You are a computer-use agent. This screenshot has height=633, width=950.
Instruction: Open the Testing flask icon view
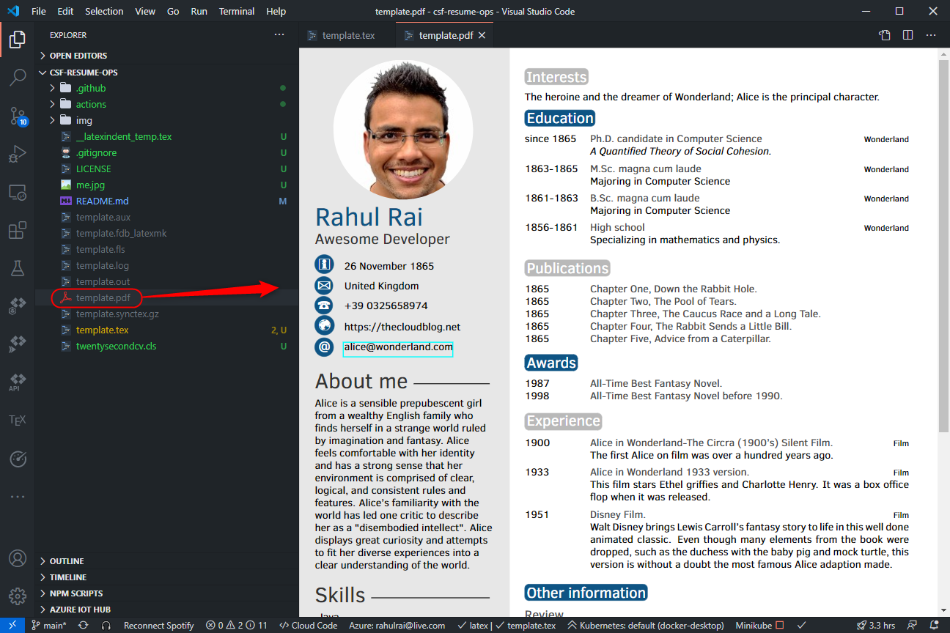[x=18, y=269]
